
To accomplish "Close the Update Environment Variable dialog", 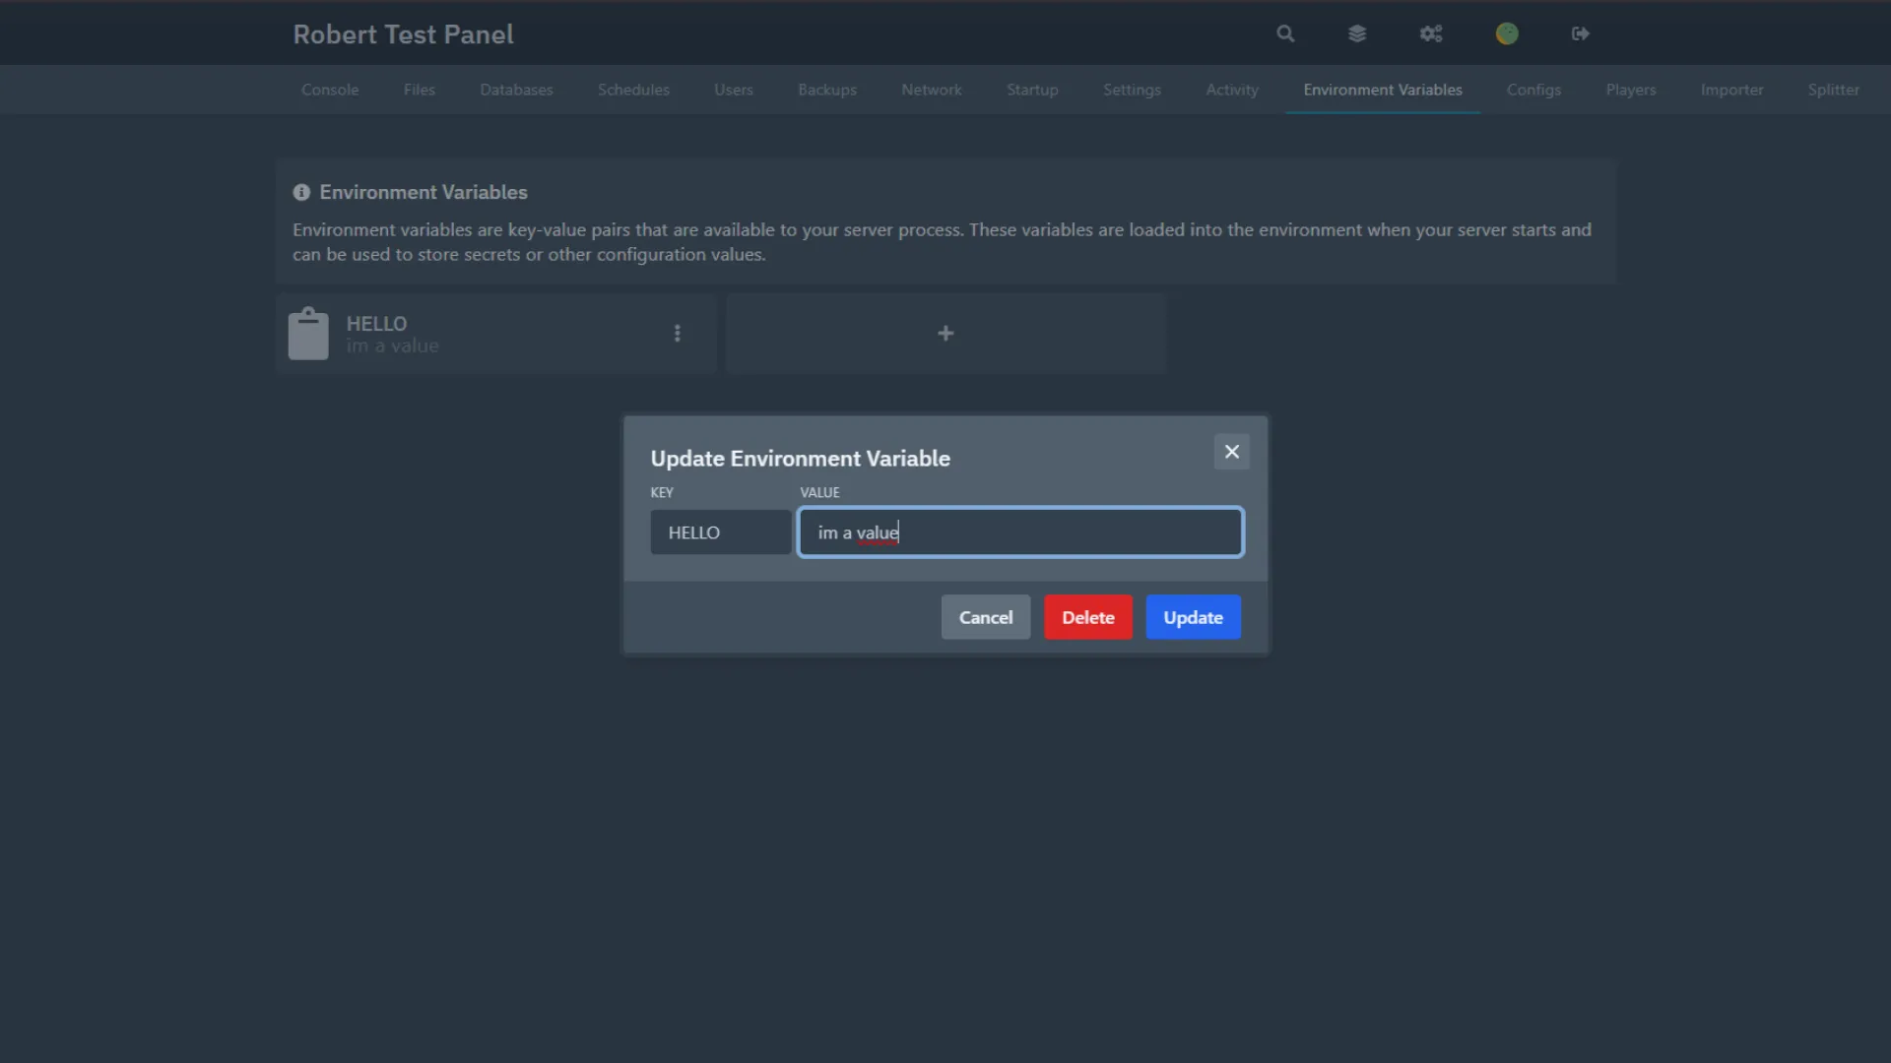I will pyautogui.click(x=1231, y=452).
